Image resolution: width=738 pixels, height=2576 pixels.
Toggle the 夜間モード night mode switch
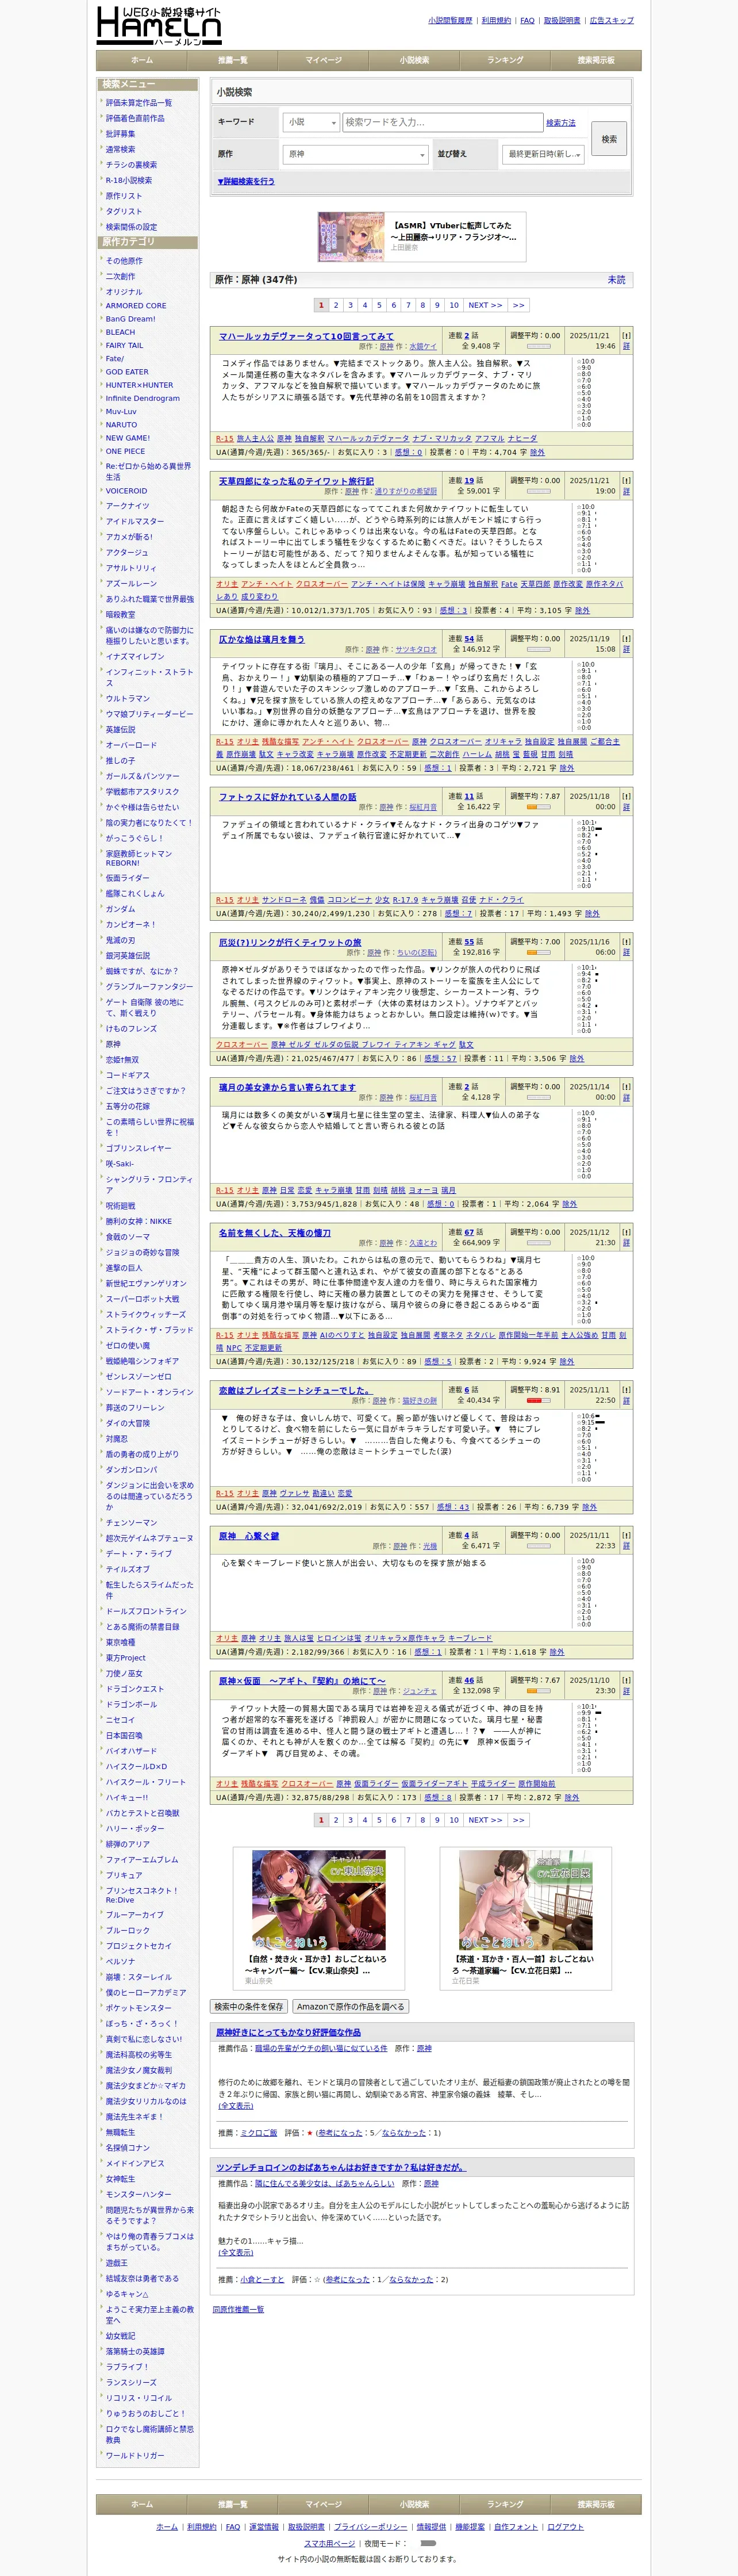428,2543
